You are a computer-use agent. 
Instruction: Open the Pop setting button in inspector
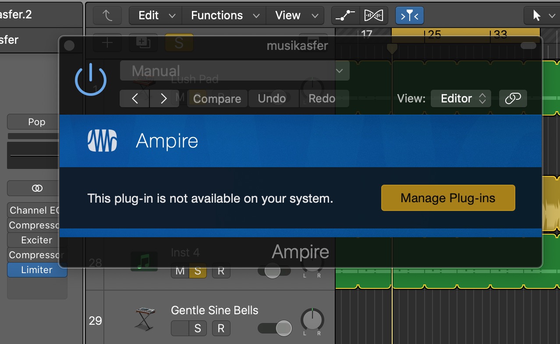tap(37, 122)
